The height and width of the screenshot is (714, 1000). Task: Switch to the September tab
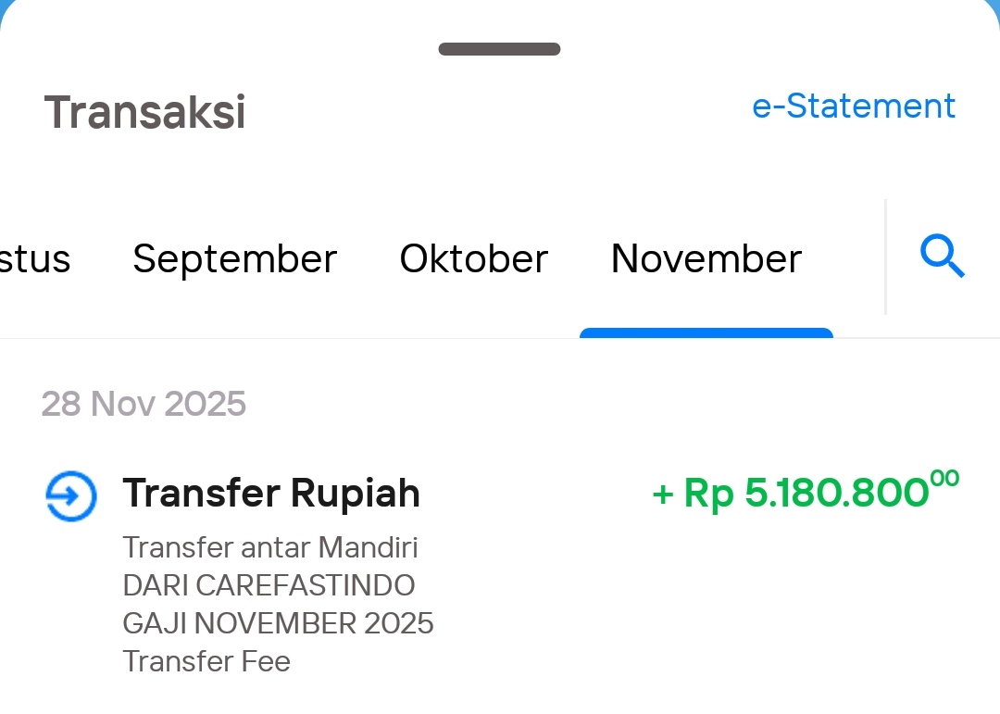point(234,259)
